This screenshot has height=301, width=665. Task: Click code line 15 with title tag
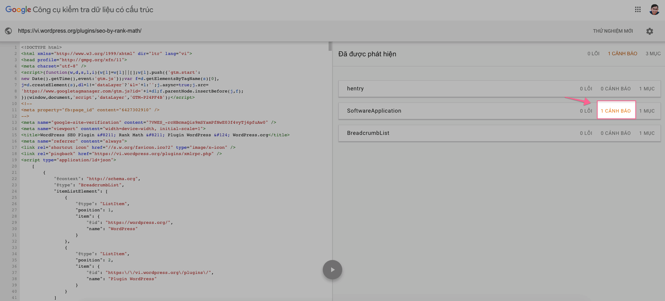(155, 135)
